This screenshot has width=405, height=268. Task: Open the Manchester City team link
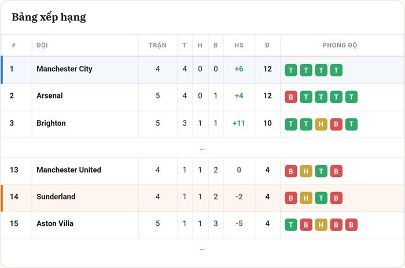coord(64,69)
